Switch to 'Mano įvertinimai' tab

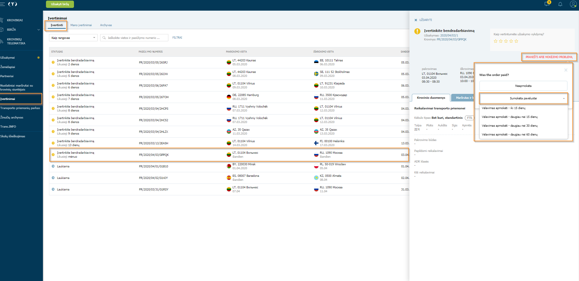pos(81,25)
